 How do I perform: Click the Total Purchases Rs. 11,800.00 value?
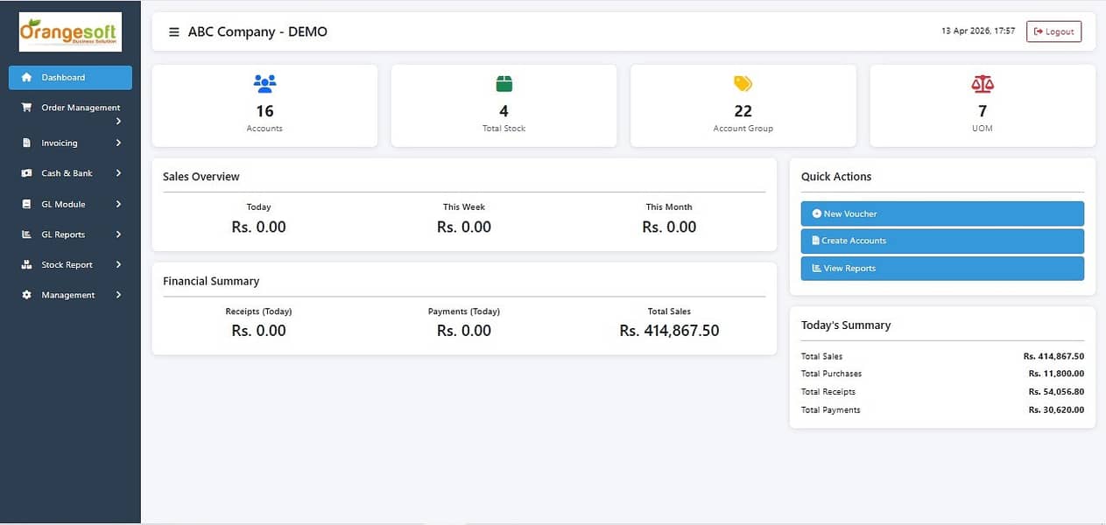coord(1056,374)
